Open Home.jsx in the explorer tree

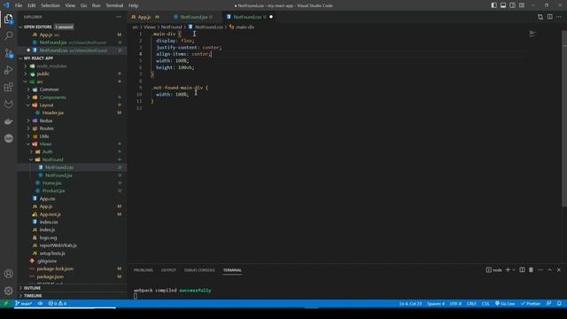(51, 183)
